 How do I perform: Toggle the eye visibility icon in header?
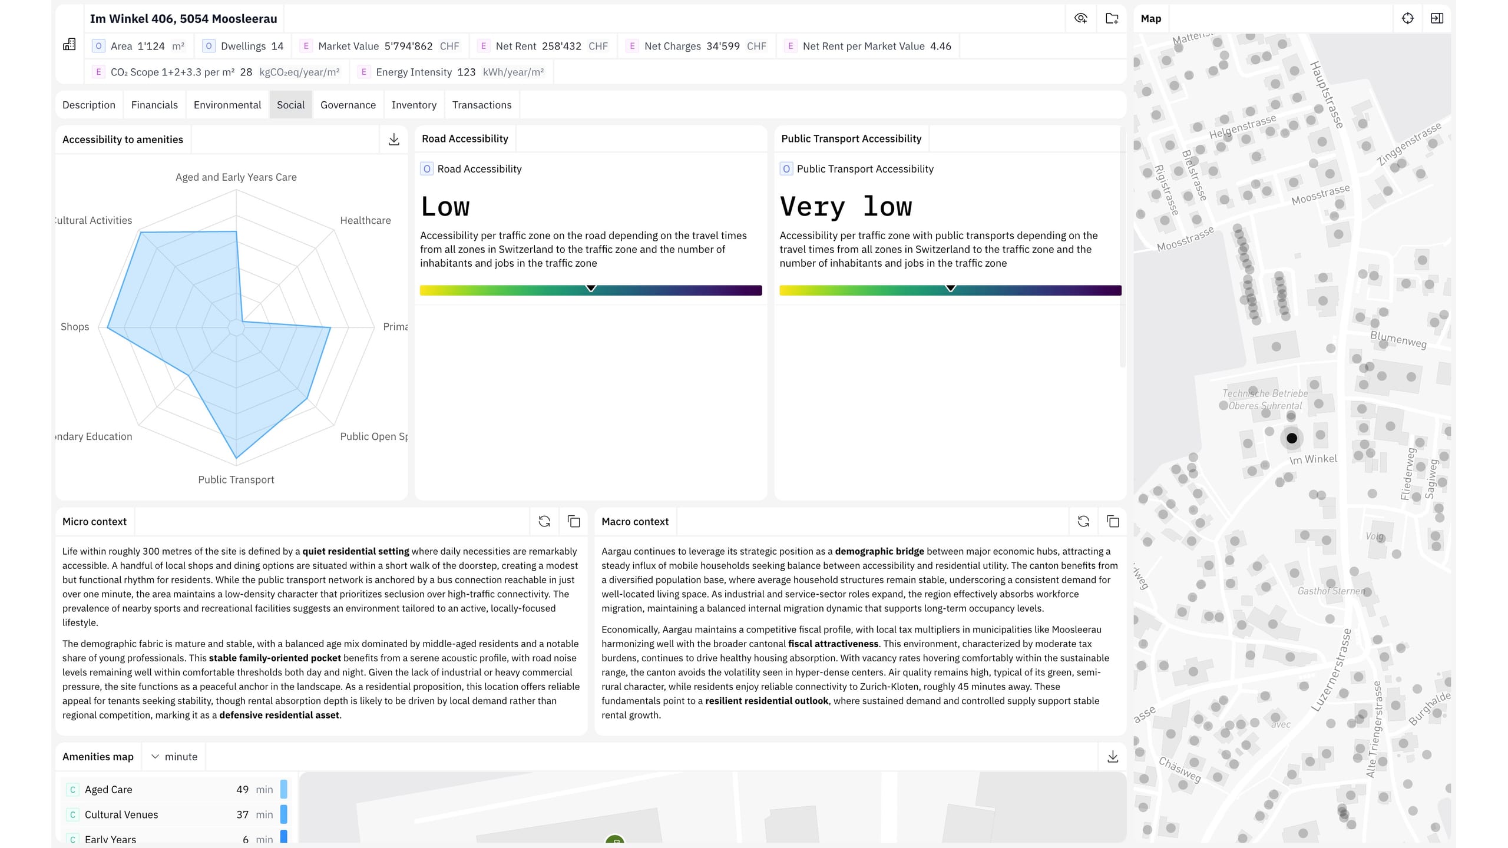1081,18
